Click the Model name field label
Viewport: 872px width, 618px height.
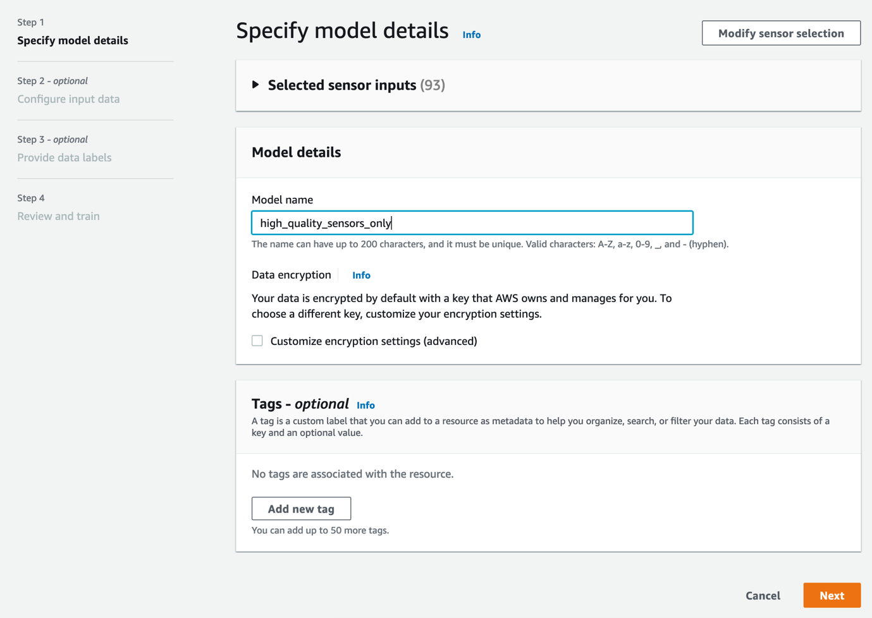[x=282, y=200]
